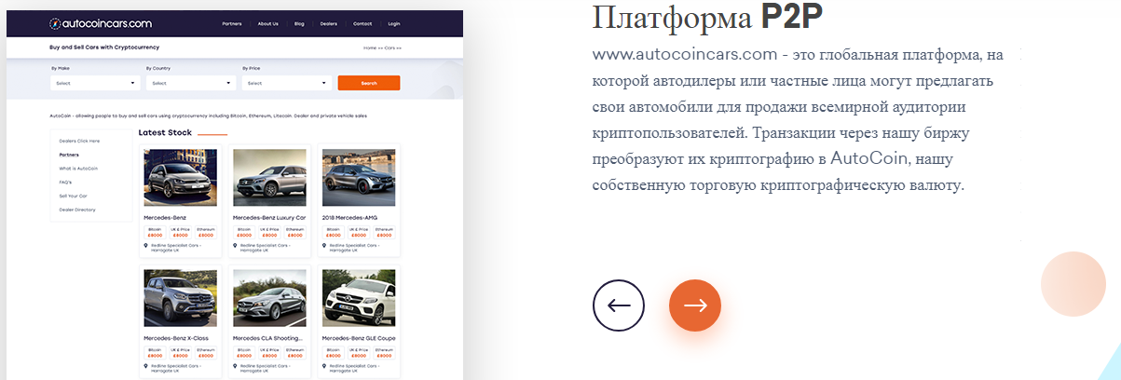Open the Mercedes-Benz car photo

click(x=180, y=178)
